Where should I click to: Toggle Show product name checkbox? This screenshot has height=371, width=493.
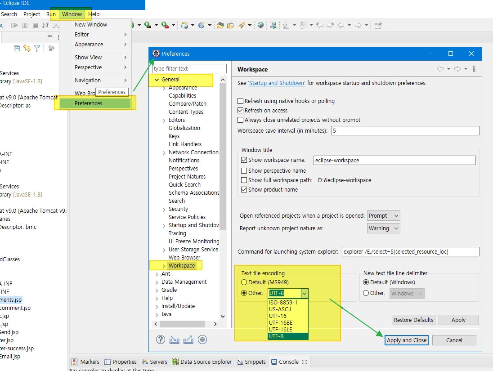(244, 190)
